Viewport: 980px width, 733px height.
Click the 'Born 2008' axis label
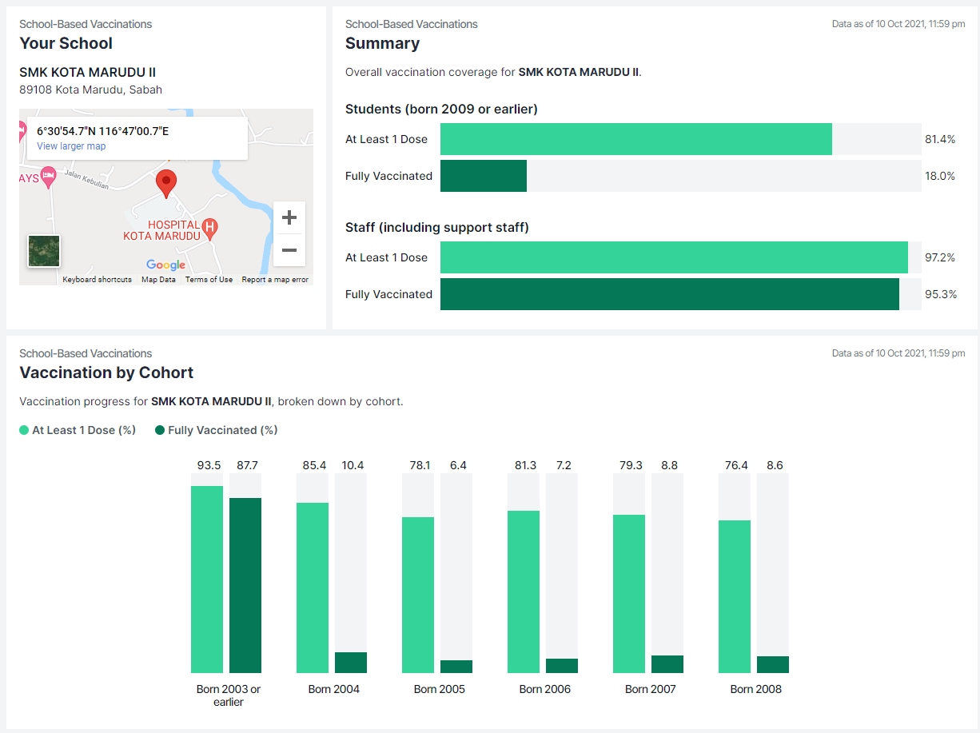coord(756,689)
